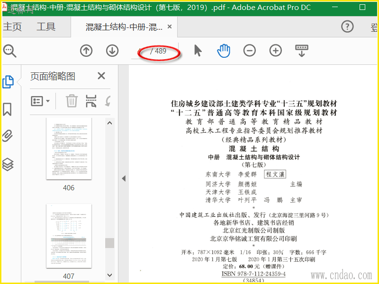This screenshot has width=379, height=284.
Task: Click thumbnail label 407
Action: [69, 276]
